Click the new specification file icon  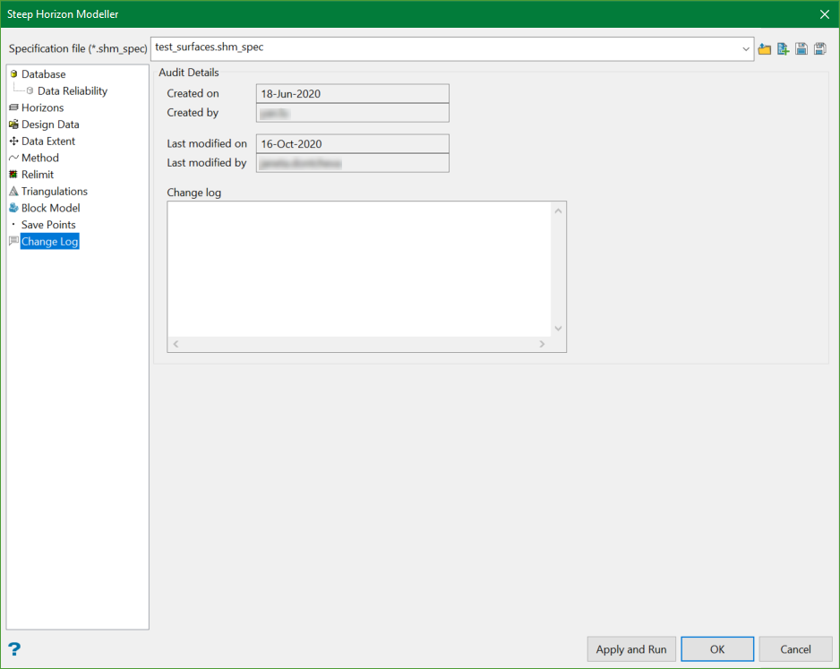coord(783,49)
